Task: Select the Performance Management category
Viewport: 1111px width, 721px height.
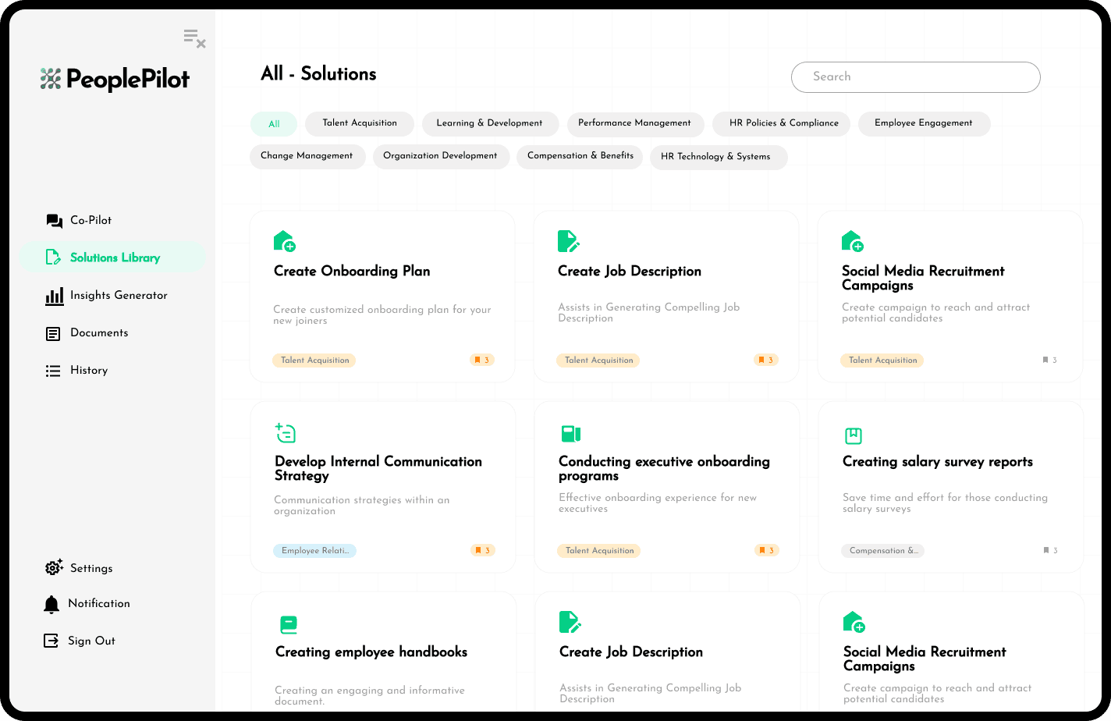Action: (635, 123)
